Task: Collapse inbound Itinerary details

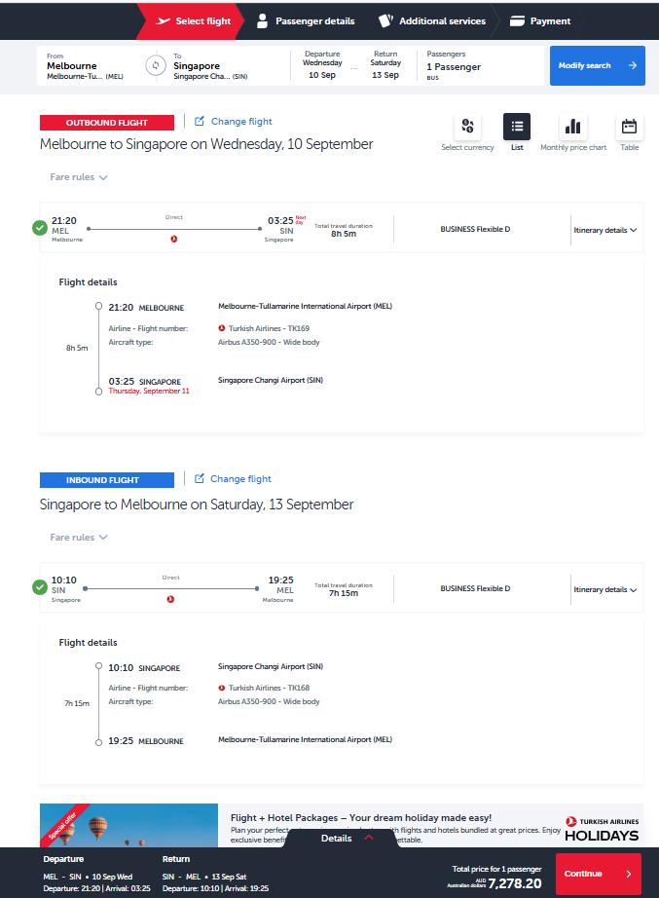Action: coord(604,589)
